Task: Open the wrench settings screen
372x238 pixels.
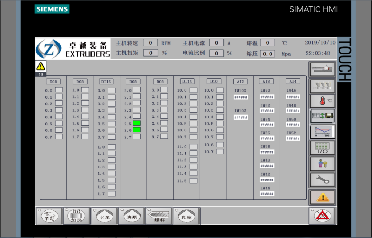Action: (322, 179)
